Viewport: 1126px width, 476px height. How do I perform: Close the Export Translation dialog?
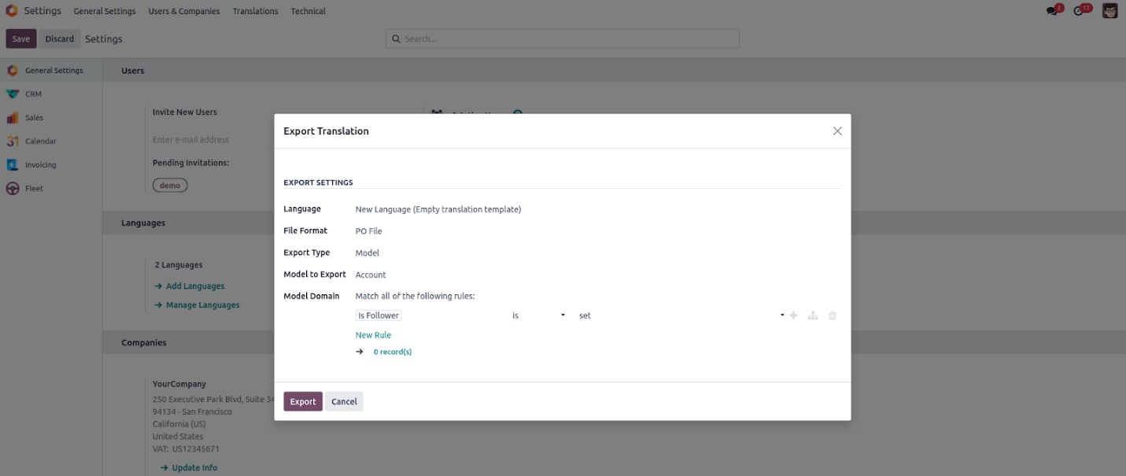[x=837, y=131]
